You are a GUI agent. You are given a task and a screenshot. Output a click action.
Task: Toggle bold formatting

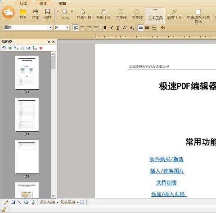[105, 28]
